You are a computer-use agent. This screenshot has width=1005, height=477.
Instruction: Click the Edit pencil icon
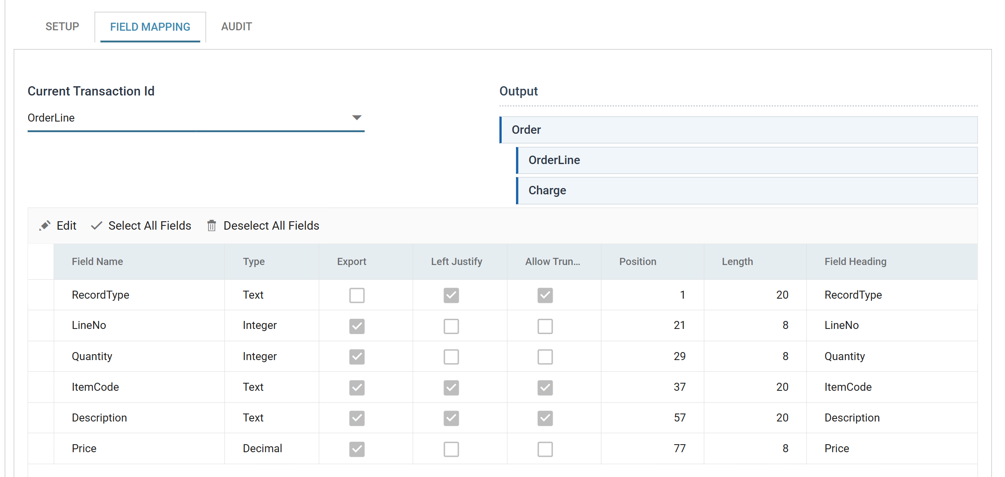click(45, 226)
